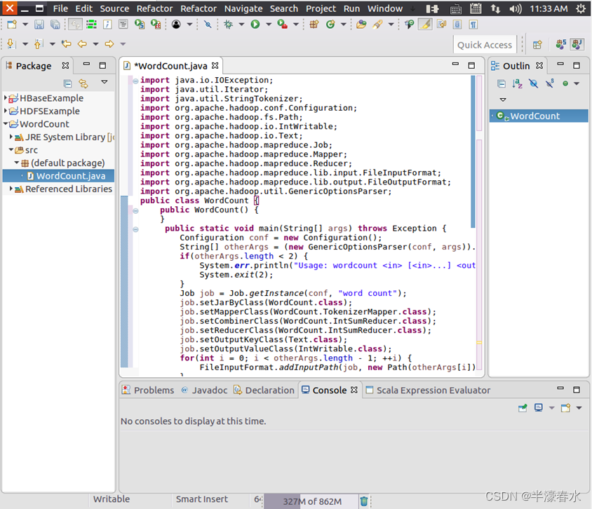Click the New wizard toolbar icon
This screenshot has height=509, width=592.
coord(12,25)
